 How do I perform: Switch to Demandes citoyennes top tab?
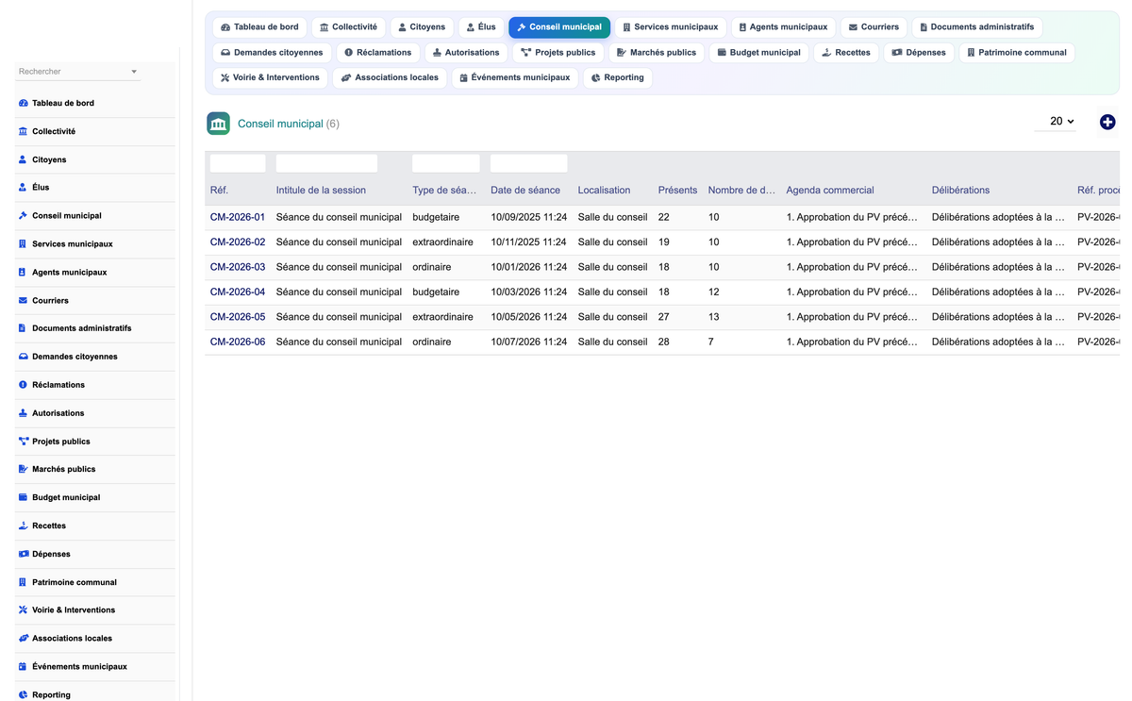tap(272, 53)
